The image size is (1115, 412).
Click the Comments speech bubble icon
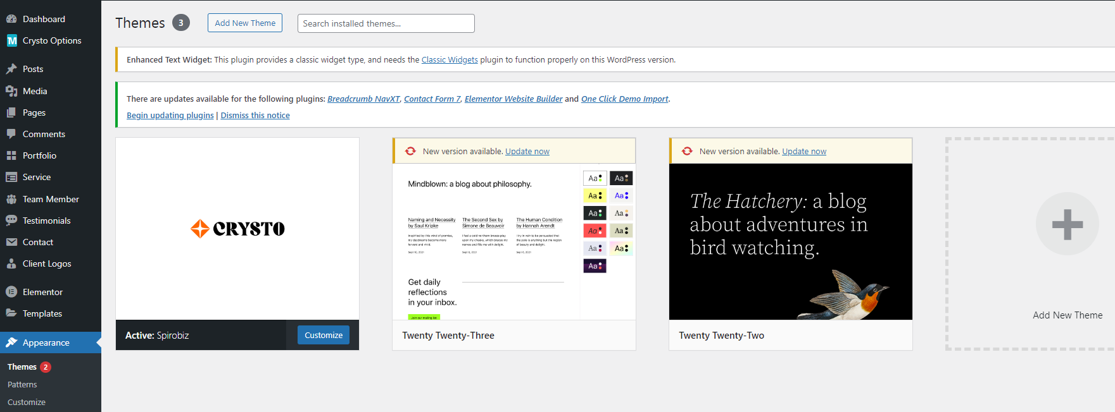(x=11, y=134)
